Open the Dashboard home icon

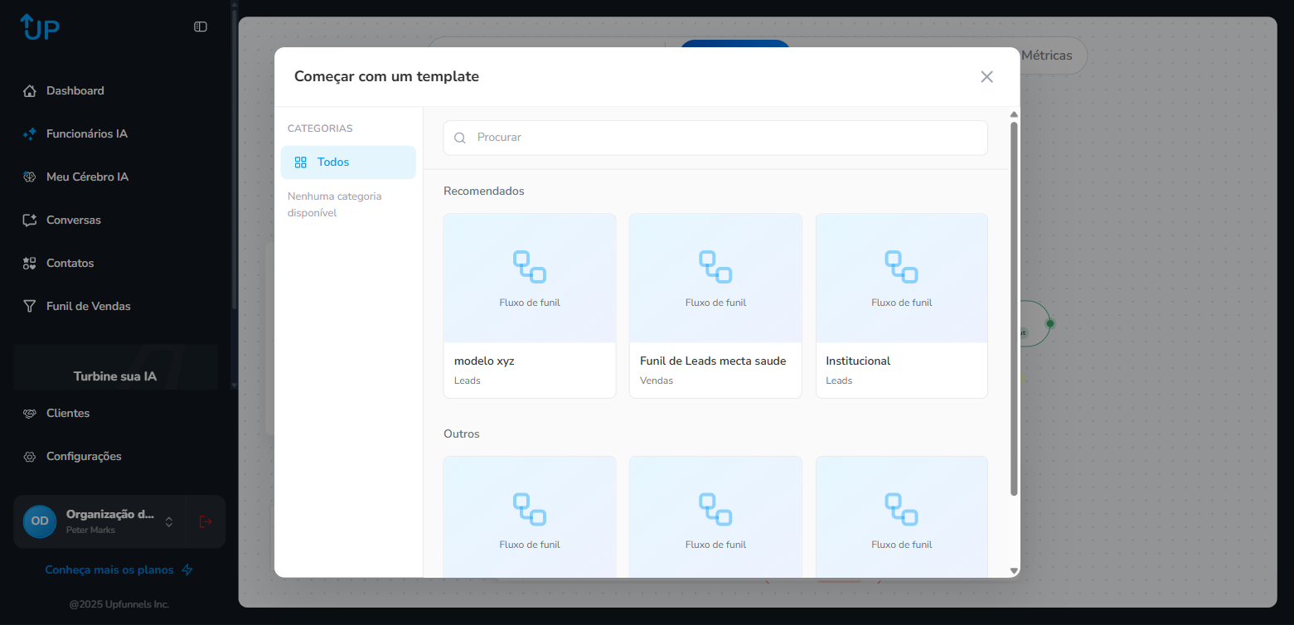pyautogui.click(x=30, y=91)
